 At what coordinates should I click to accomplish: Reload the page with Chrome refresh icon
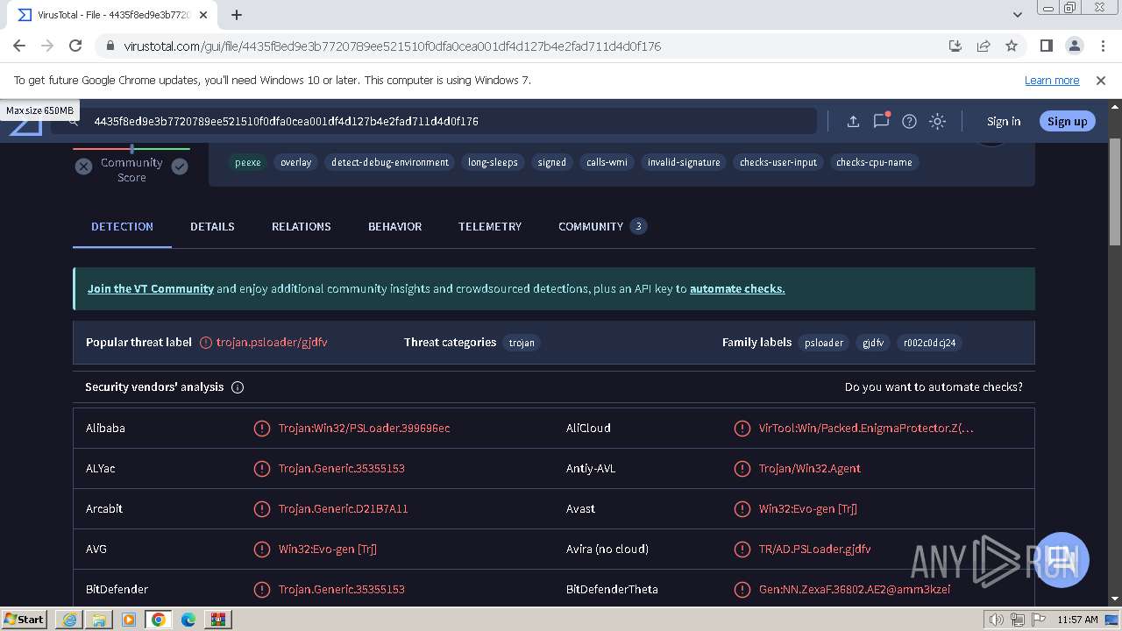[75, 46]
